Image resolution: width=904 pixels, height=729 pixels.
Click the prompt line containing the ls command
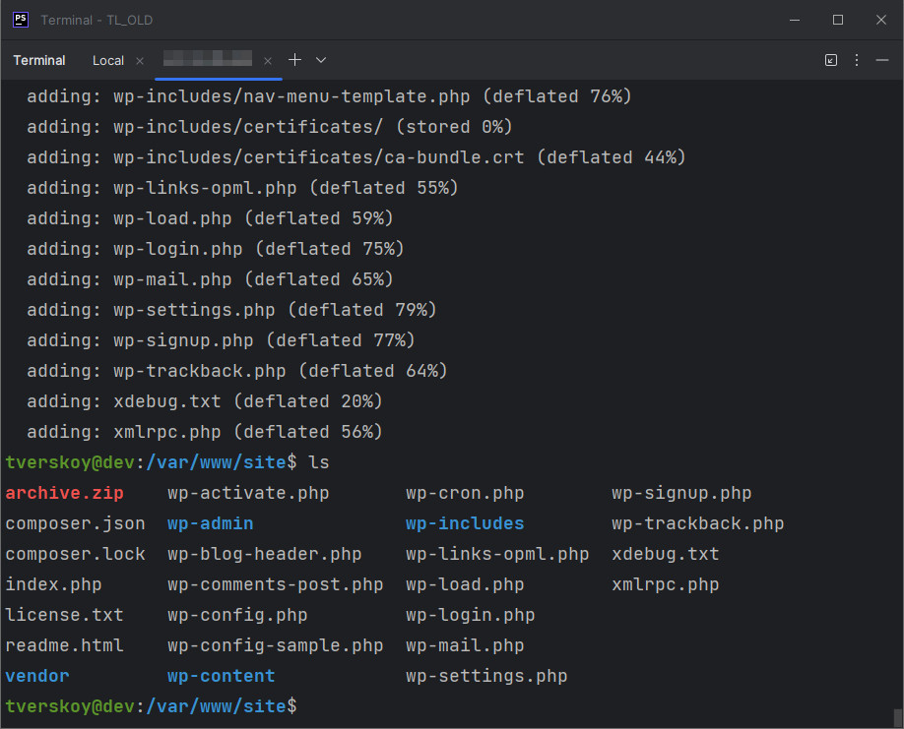(x=167, y=462)
